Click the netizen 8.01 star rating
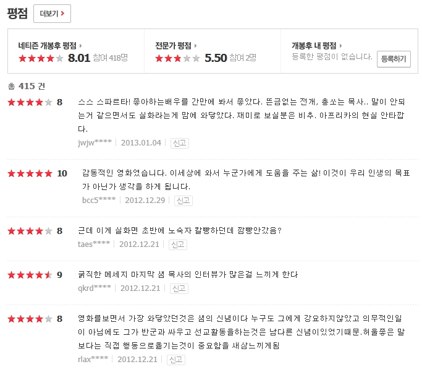Viewport: 422px width, 372px height. point(41,58)
